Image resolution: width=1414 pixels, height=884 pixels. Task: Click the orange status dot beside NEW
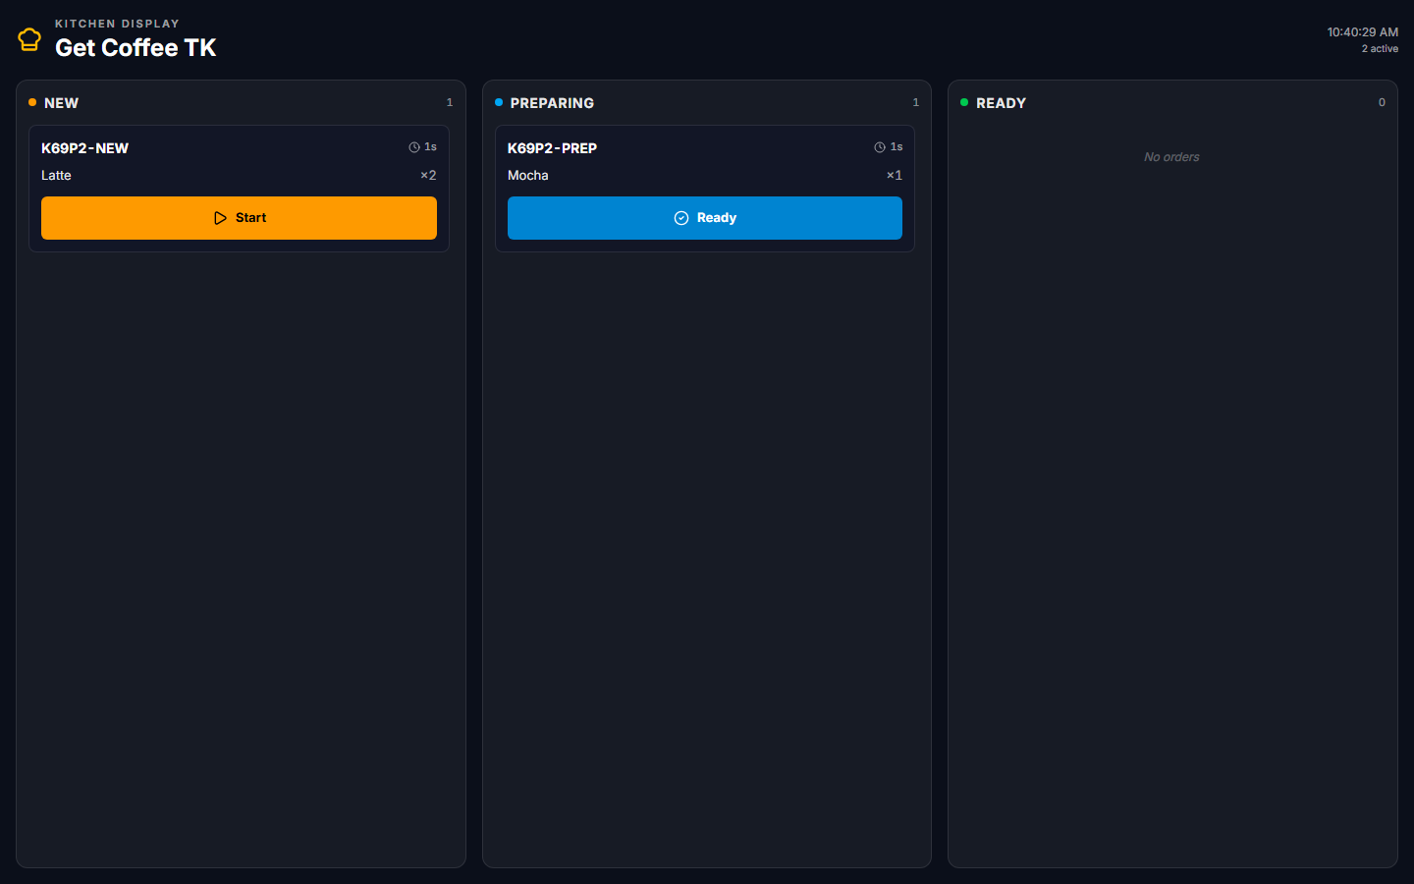(32, 102)
